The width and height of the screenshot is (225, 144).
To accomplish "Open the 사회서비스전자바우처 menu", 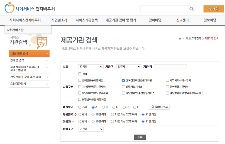I will pyautogui.click(x=25, y=20).
